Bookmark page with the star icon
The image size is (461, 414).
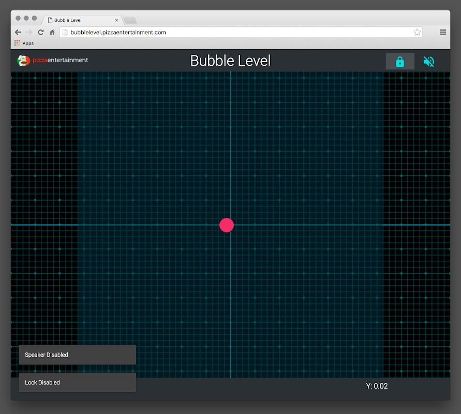click(417, 32)
